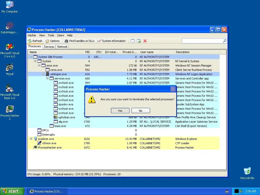260x195 pixels.
Task: Open the Tools menu
Action: [x=51, y=35]
